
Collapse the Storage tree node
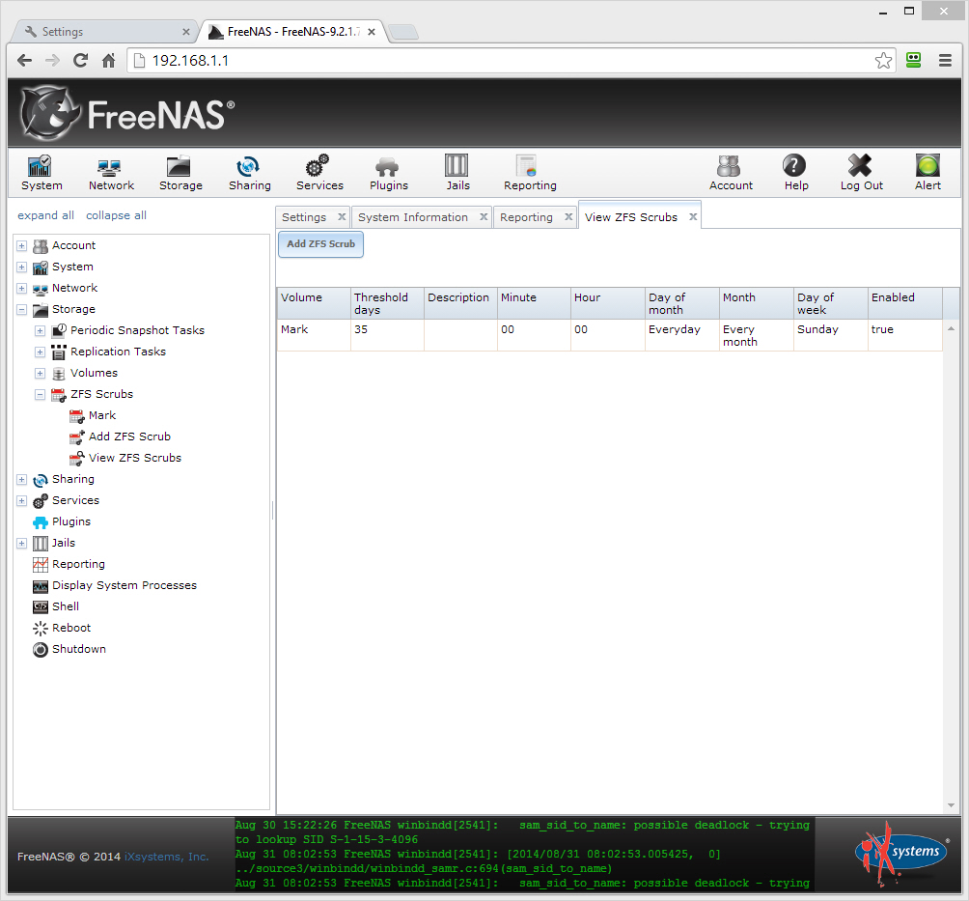coord(21,310)
